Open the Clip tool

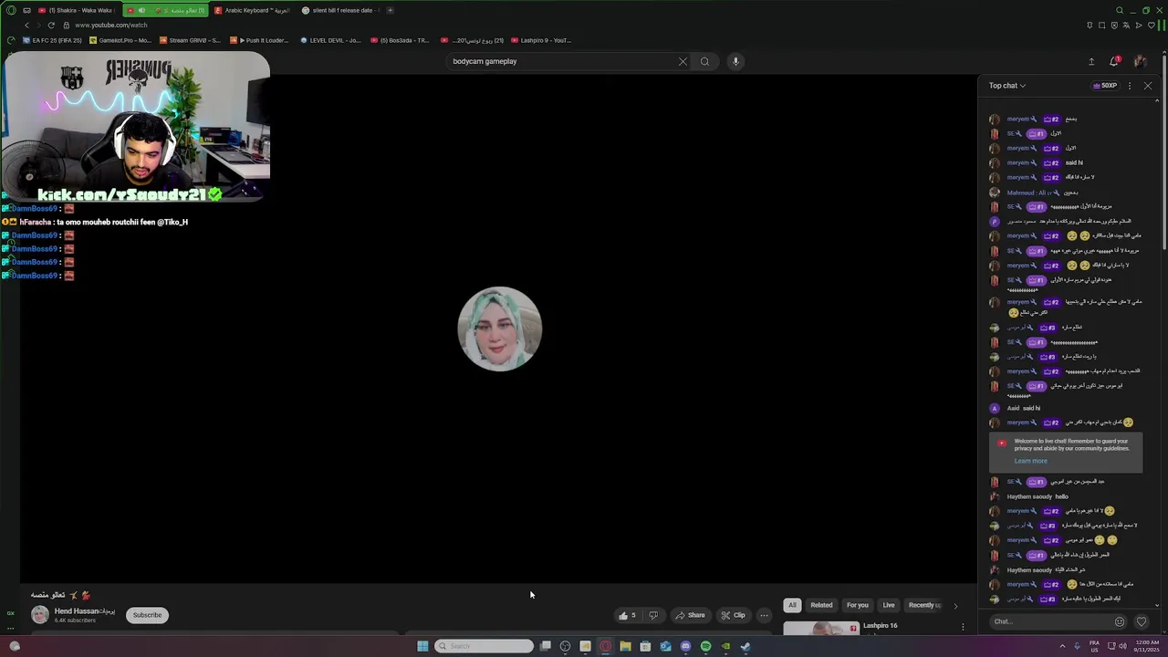[x=733, y=615]
